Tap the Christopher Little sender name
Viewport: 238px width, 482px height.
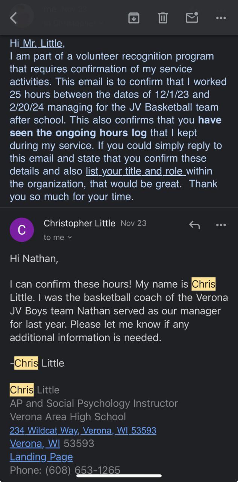tap(79, 223)
